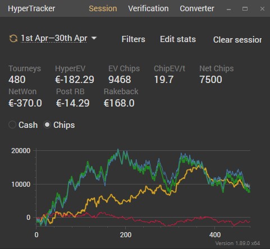The height and width of the screenshot is (249, 270).
Task: Switch to the Session tab
Action: [103, 8]
